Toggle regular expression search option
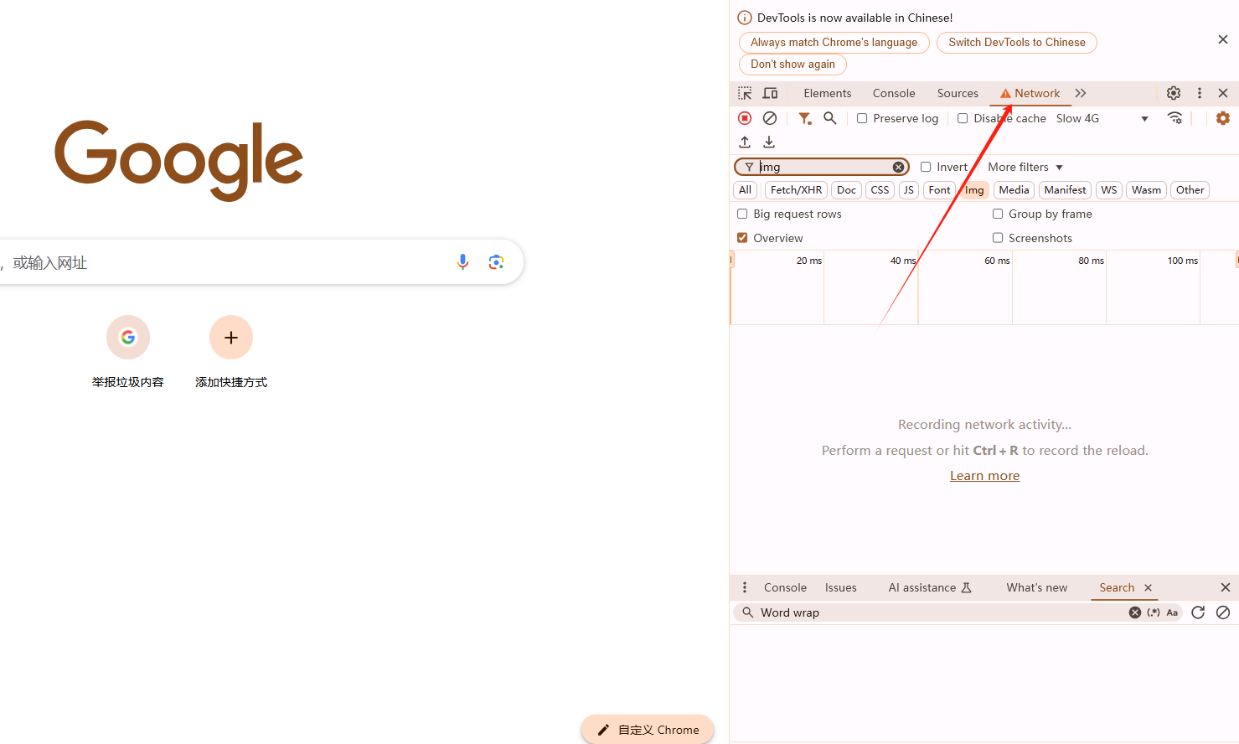 pyautogui.click(x=1154, y=612)
